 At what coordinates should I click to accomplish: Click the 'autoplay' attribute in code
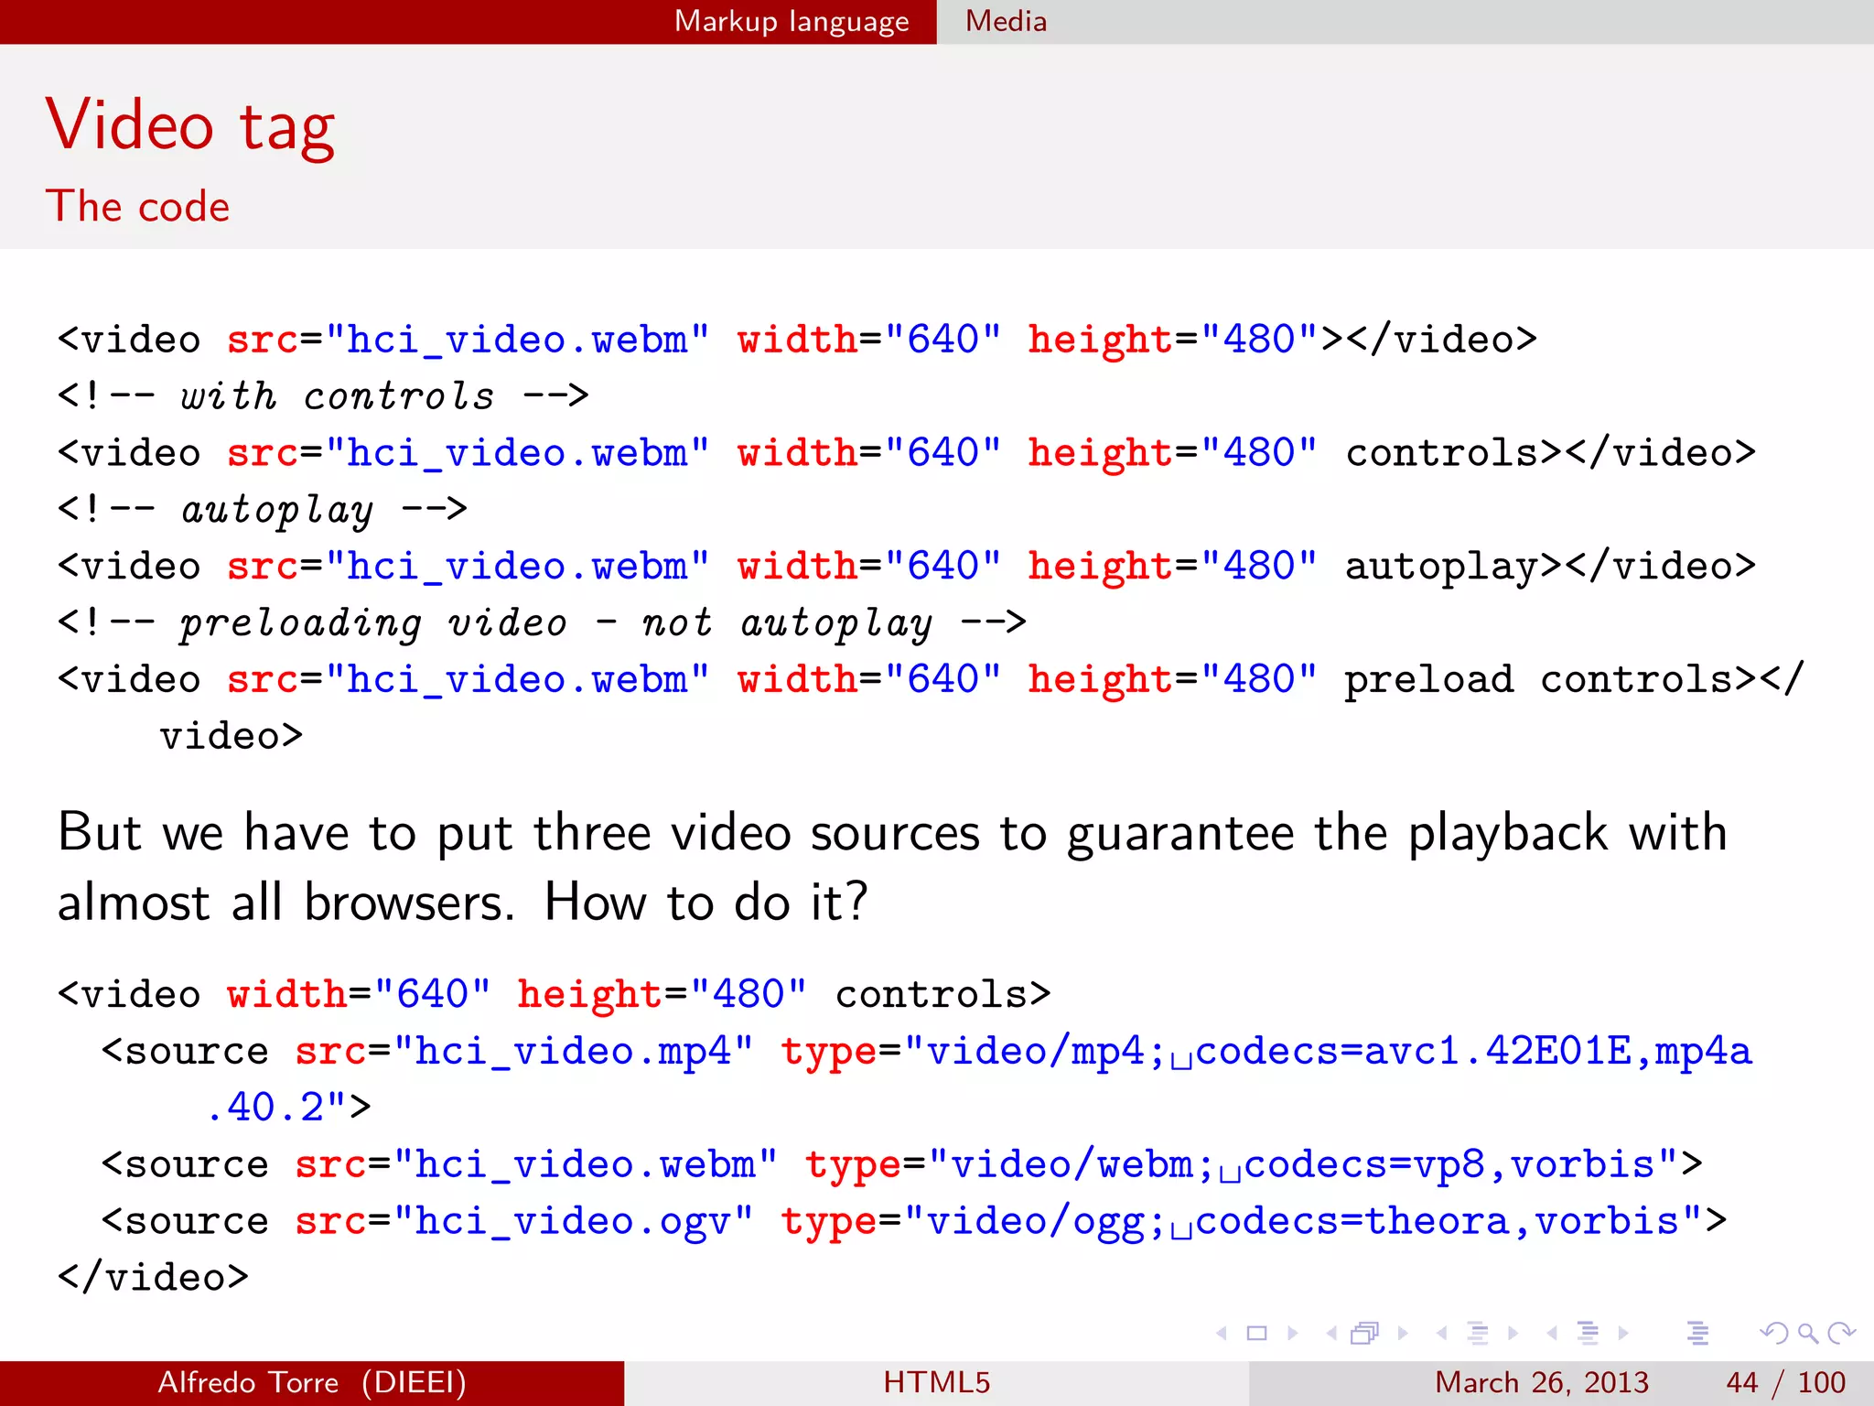click(x=1442, y=567)
